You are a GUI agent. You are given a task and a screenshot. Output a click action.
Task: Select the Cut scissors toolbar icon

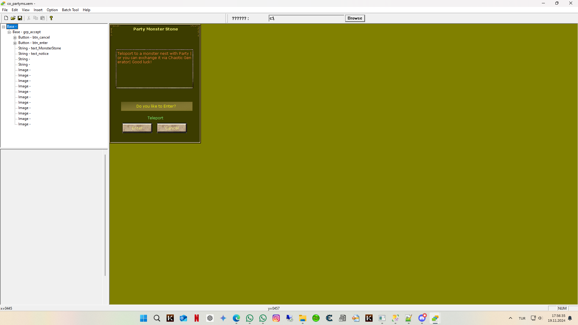tap(29, 18)
